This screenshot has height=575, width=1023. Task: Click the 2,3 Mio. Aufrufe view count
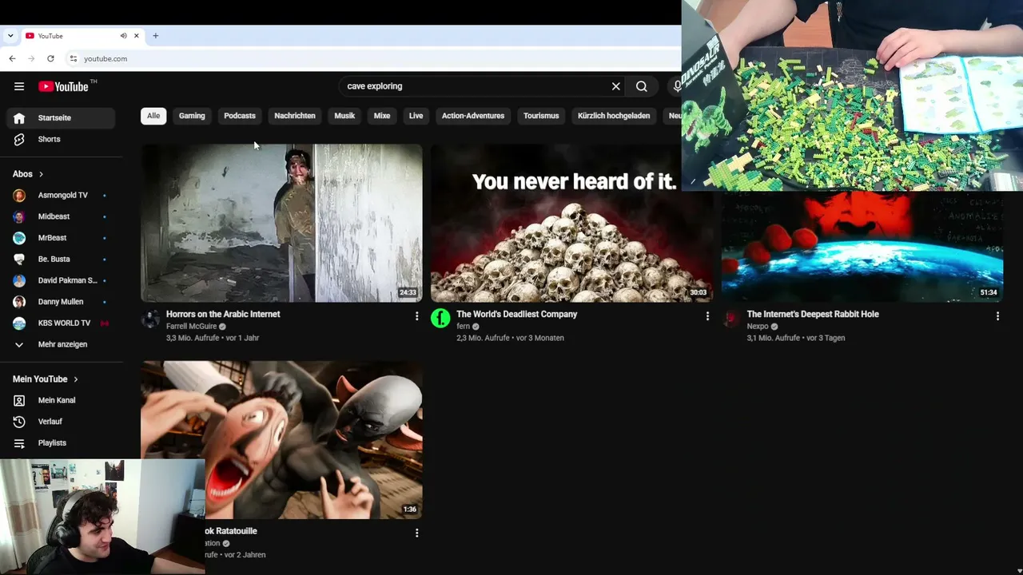(483, 338)
